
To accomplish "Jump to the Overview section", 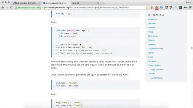I will pos(151,23).
